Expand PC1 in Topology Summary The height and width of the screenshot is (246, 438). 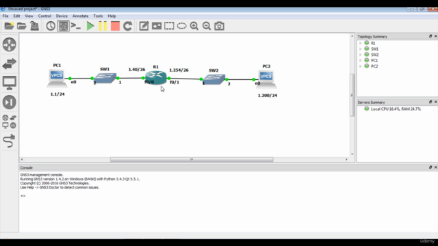(x=361, y=60)
